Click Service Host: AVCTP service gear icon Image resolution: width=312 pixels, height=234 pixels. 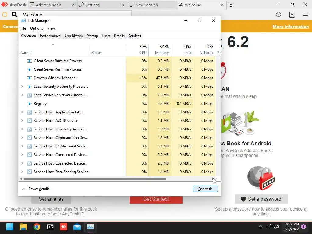30,121
